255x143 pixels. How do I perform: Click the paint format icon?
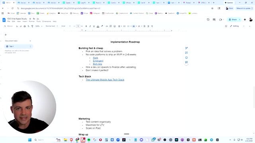[32, 26]
